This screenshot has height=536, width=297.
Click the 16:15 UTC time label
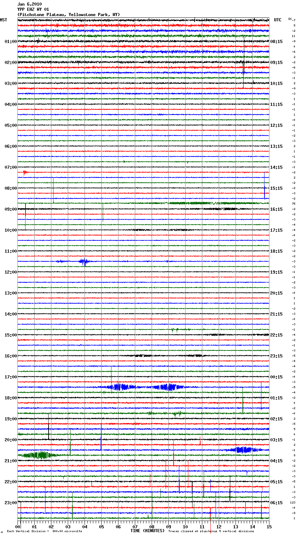pyautogui.click(x=276, y=209)
